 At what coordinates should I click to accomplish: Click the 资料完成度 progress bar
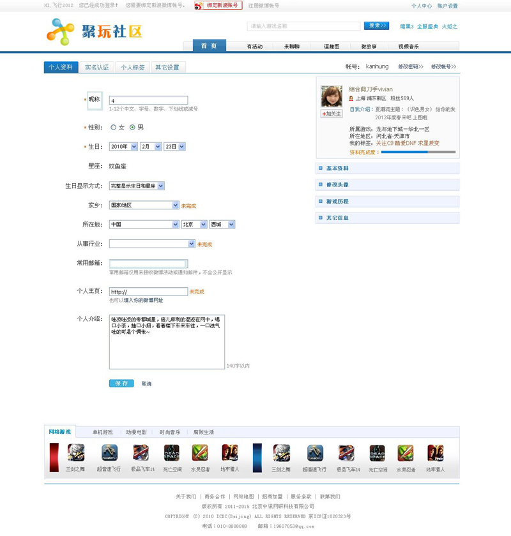coord(418,152)
